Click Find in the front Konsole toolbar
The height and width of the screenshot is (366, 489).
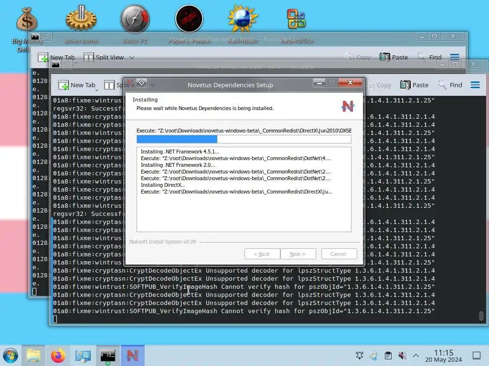(x=450, y=85)
